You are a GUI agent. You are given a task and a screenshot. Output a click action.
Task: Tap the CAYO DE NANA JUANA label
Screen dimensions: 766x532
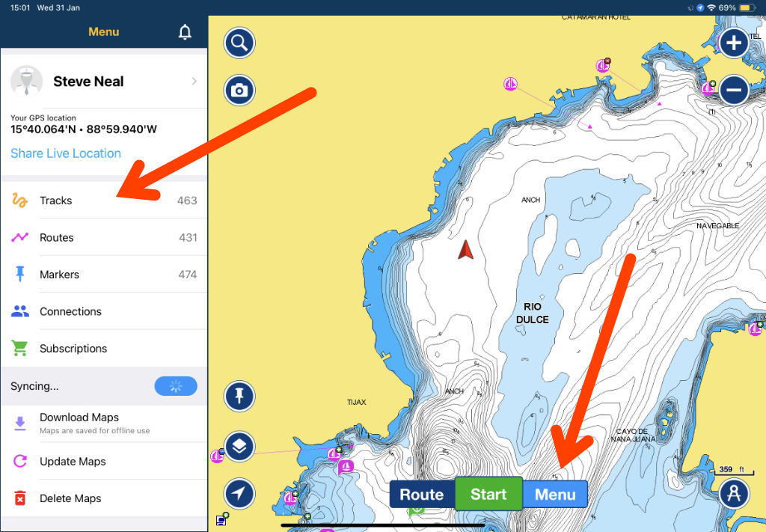point(633,435)
